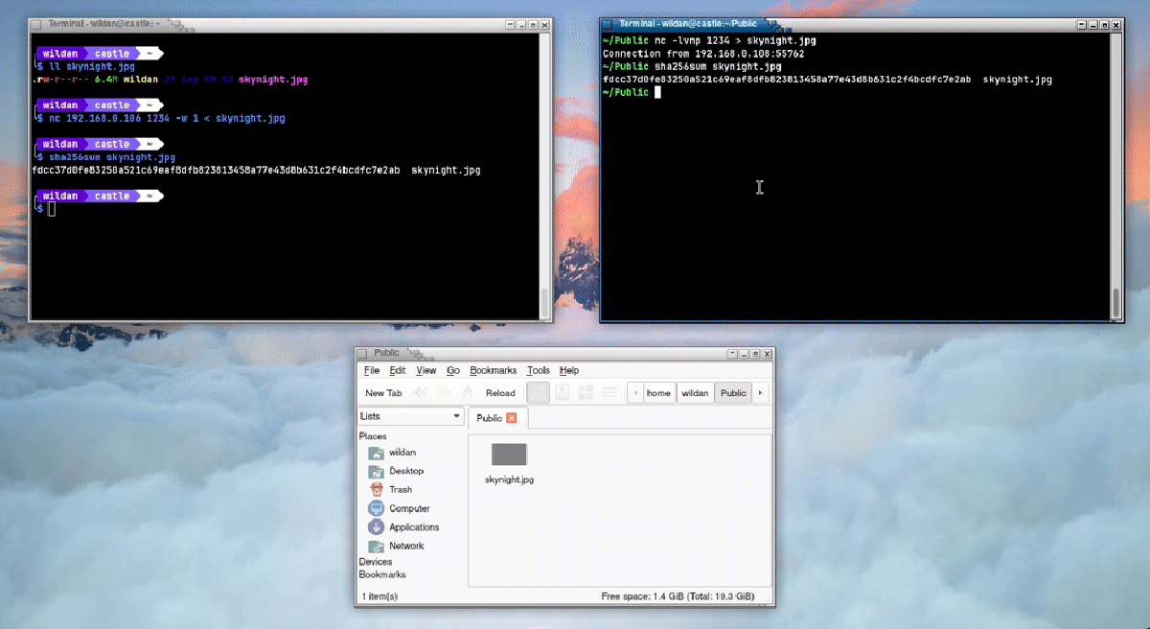Image resolution: width=1150 pixels, height=629 pixels.
Task: Click the 'nc 192.168.0.186' command line
Action: click(x=166, y=119)
